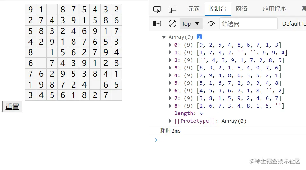Viewport: 306px width, 170px height.
Task: Select the empty cell in sudoku row starting with 6
Action: (x=41, y=63)
